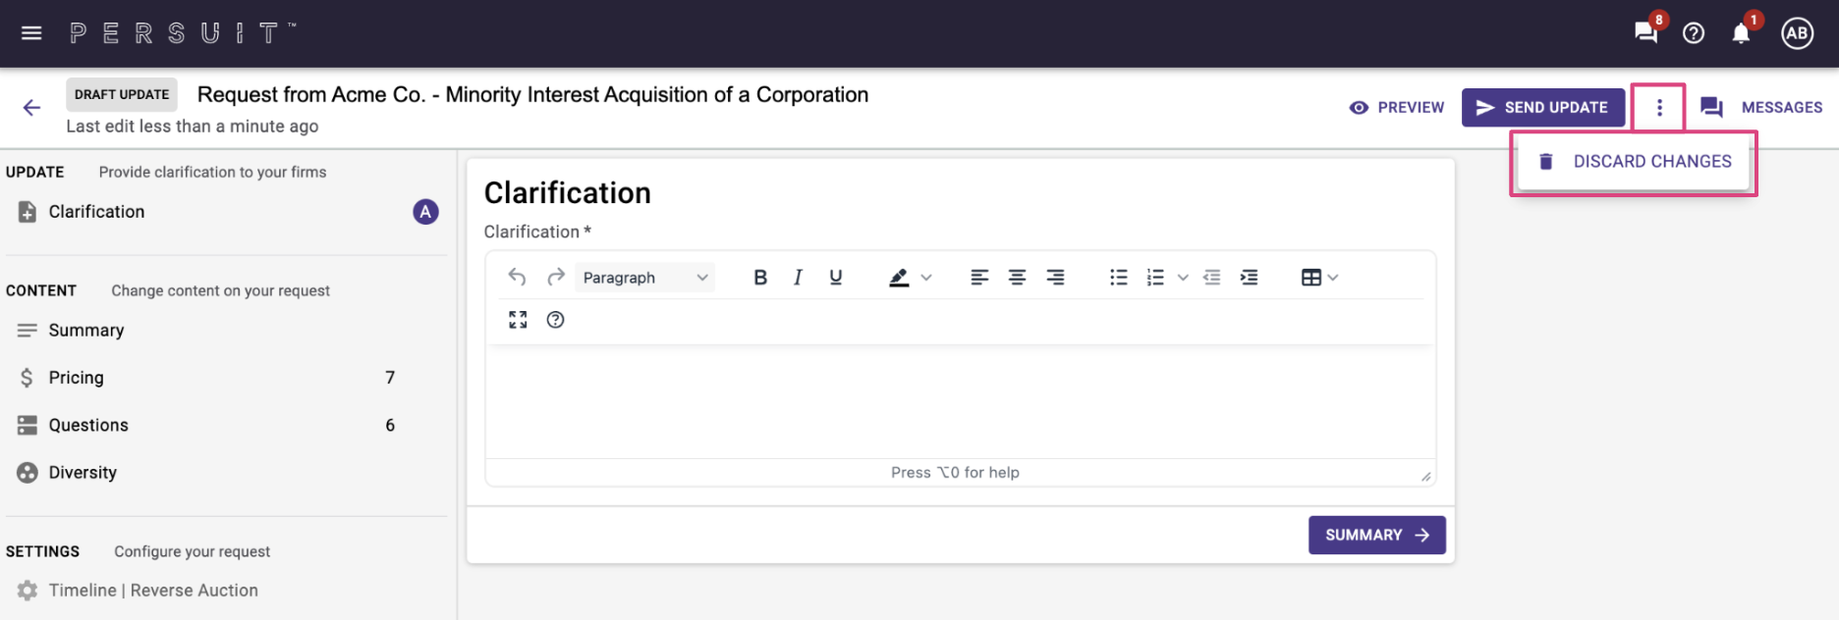
Task: Open the hamburger navigation menu
Action: [x=31, y=33]
